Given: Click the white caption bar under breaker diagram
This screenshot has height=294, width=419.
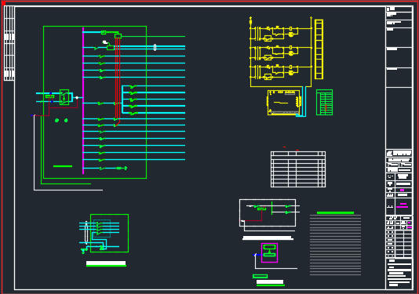Looking at the screenshot, I should tap(268, 238).
